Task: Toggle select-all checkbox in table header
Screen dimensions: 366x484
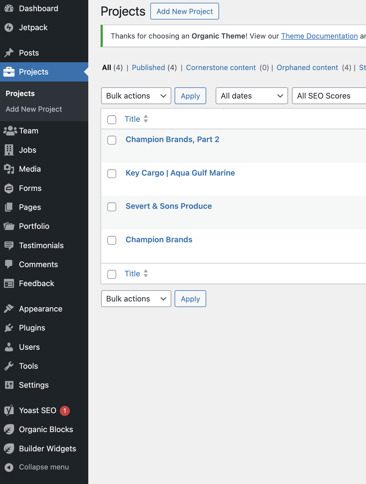Action: pos(112,119)
